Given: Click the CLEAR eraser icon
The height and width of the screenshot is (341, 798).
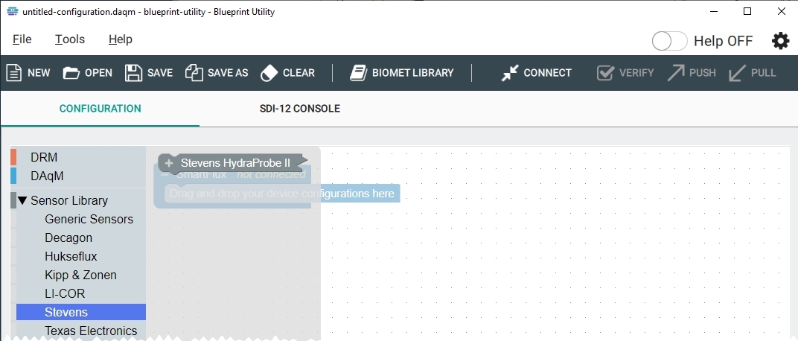Looking at the screenshot, I should (x=269, y=73).
